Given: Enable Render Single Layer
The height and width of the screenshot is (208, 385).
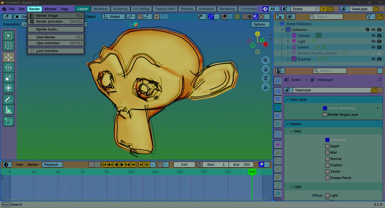Looking at the screenshot, I should click(x=325, y=114).
